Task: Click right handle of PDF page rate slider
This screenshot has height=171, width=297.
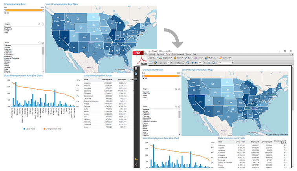Action: tap(180, 76)
